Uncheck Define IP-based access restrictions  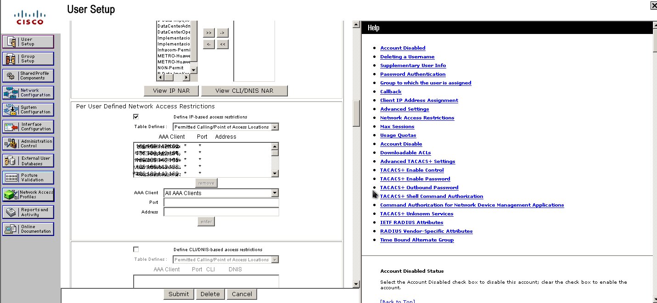(136, 117)
